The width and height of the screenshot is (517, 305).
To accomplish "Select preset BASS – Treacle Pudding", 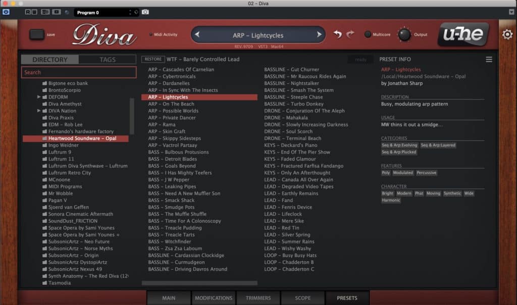I will click(x=175, y=228).
